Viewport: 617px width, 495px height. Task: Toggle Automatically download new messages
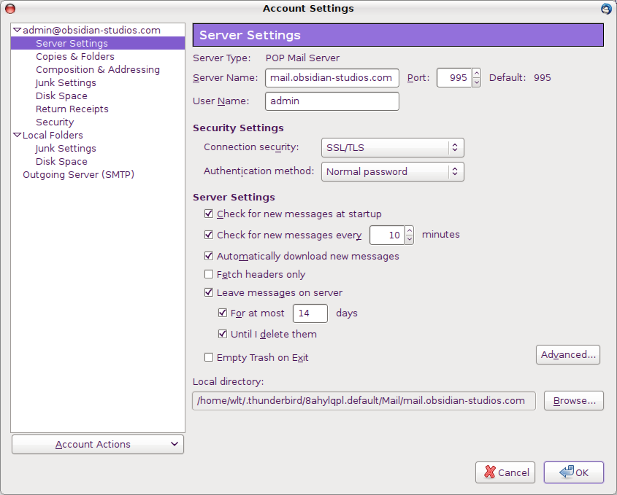click(x=209, y=256)
